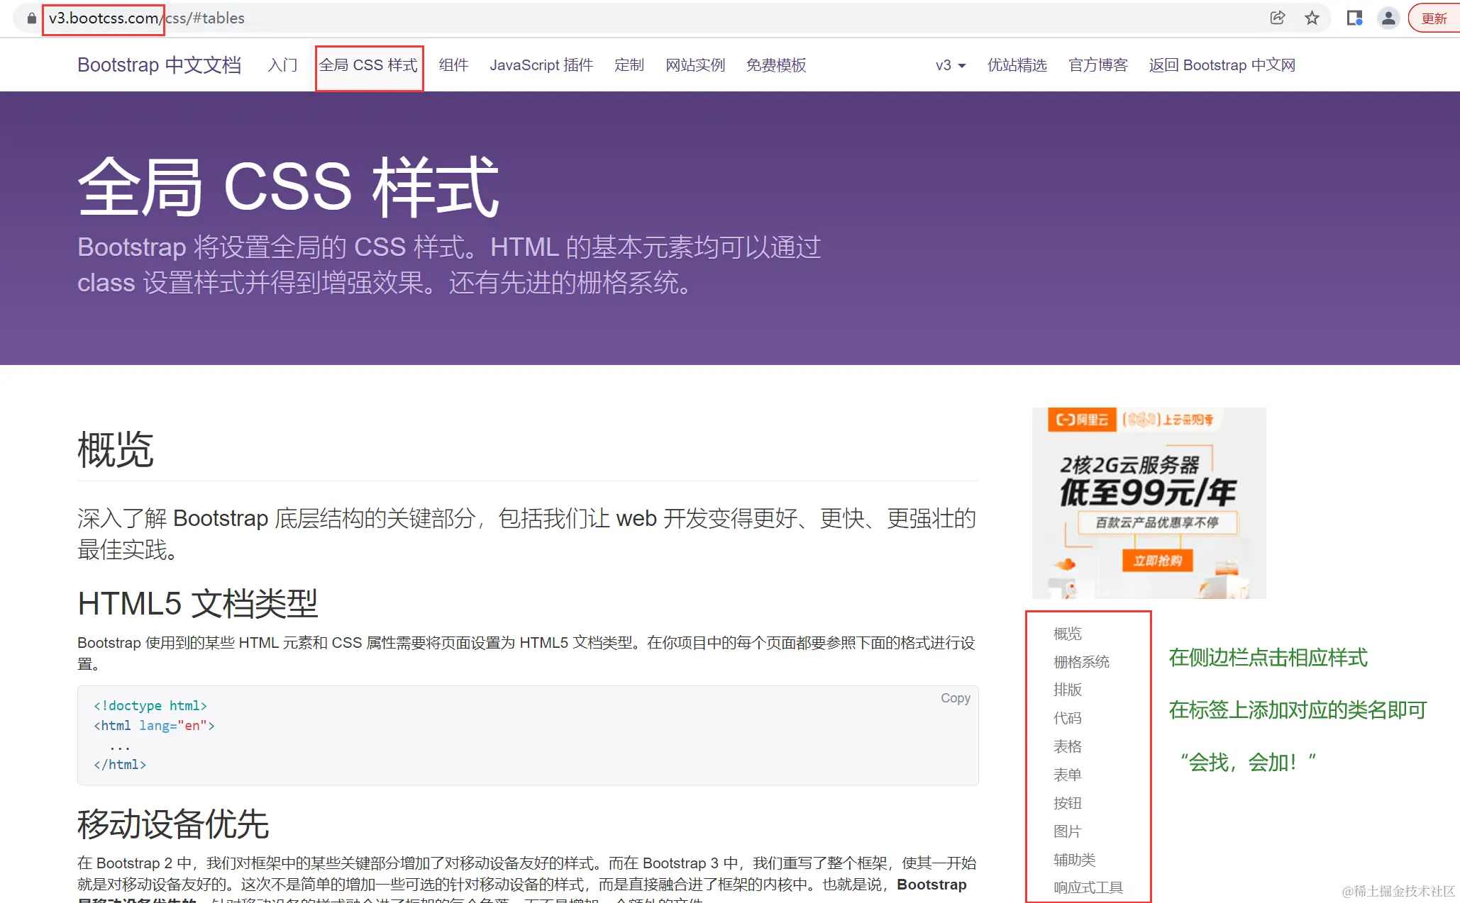Copy the doctype code snippet
The image size is (1460, 903).
[x=955, y=698]
